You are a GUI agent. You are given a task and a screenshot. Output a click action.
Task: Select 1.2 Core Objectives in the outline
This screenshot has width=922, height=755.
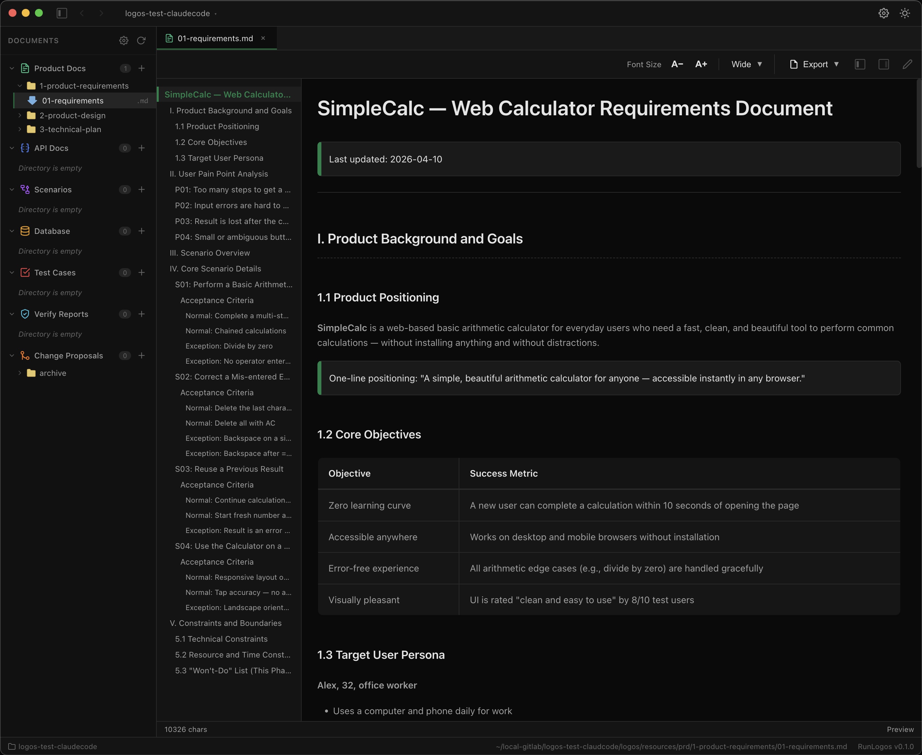(211, 142)
